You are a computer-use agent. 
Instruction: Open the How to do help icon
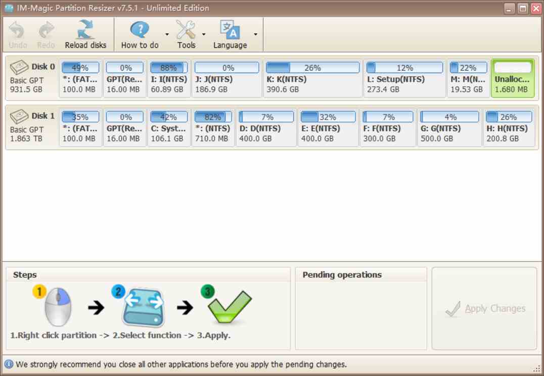(140, 30)
